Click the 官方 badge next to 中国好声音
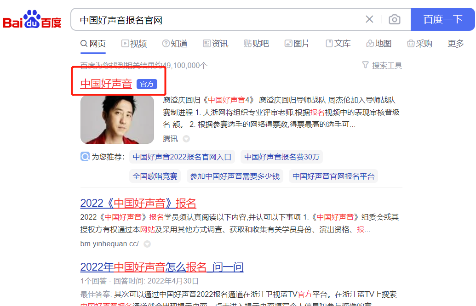Viewport: 476px width, 306px height. click(147, 84)
